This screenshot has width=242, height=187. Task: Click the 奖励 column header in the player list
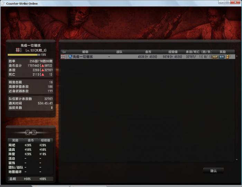click(223, 52)
